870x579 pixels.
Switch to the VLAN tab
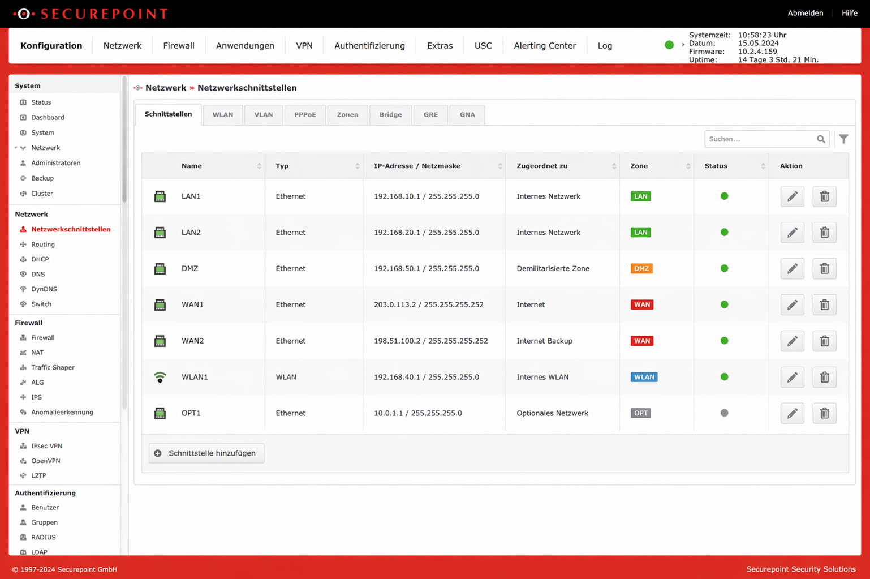(x=263, y=114)
